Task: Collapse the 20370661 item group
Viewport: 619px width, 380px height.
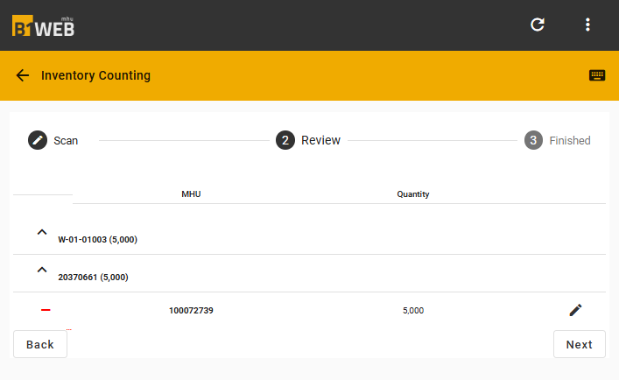Action: (42, 270)
